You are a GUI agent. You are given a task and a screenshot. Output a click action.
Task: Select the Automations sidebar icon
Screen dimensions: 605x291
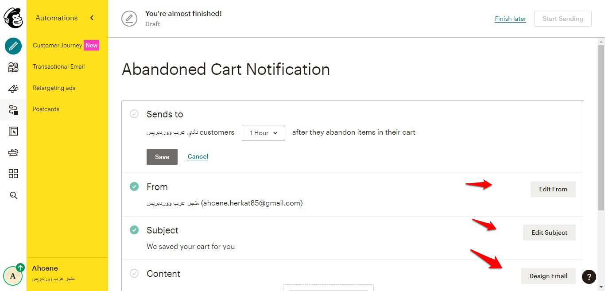(13, 110)
